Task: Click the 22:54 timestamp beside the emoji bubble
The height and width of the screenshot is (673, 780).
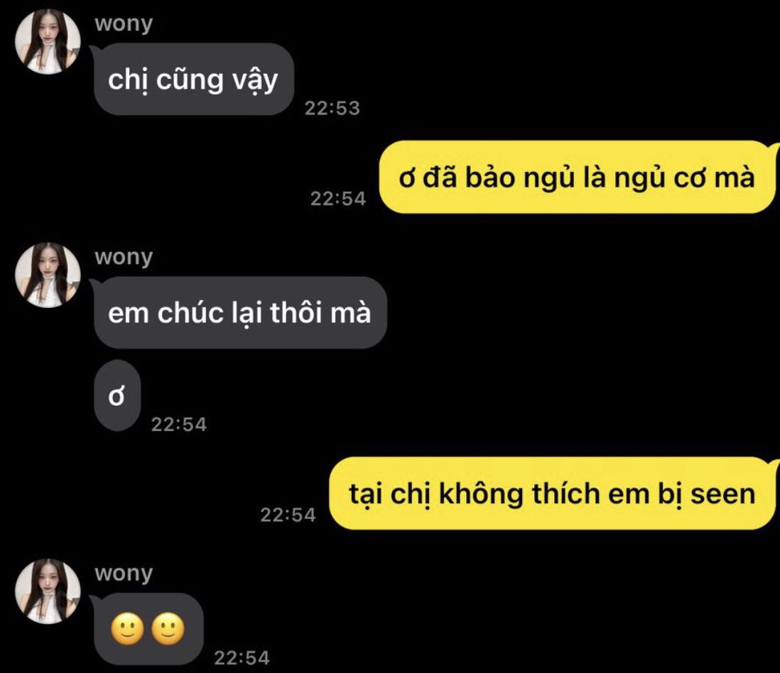Action: pyautogui.click(x=242, y=657)
